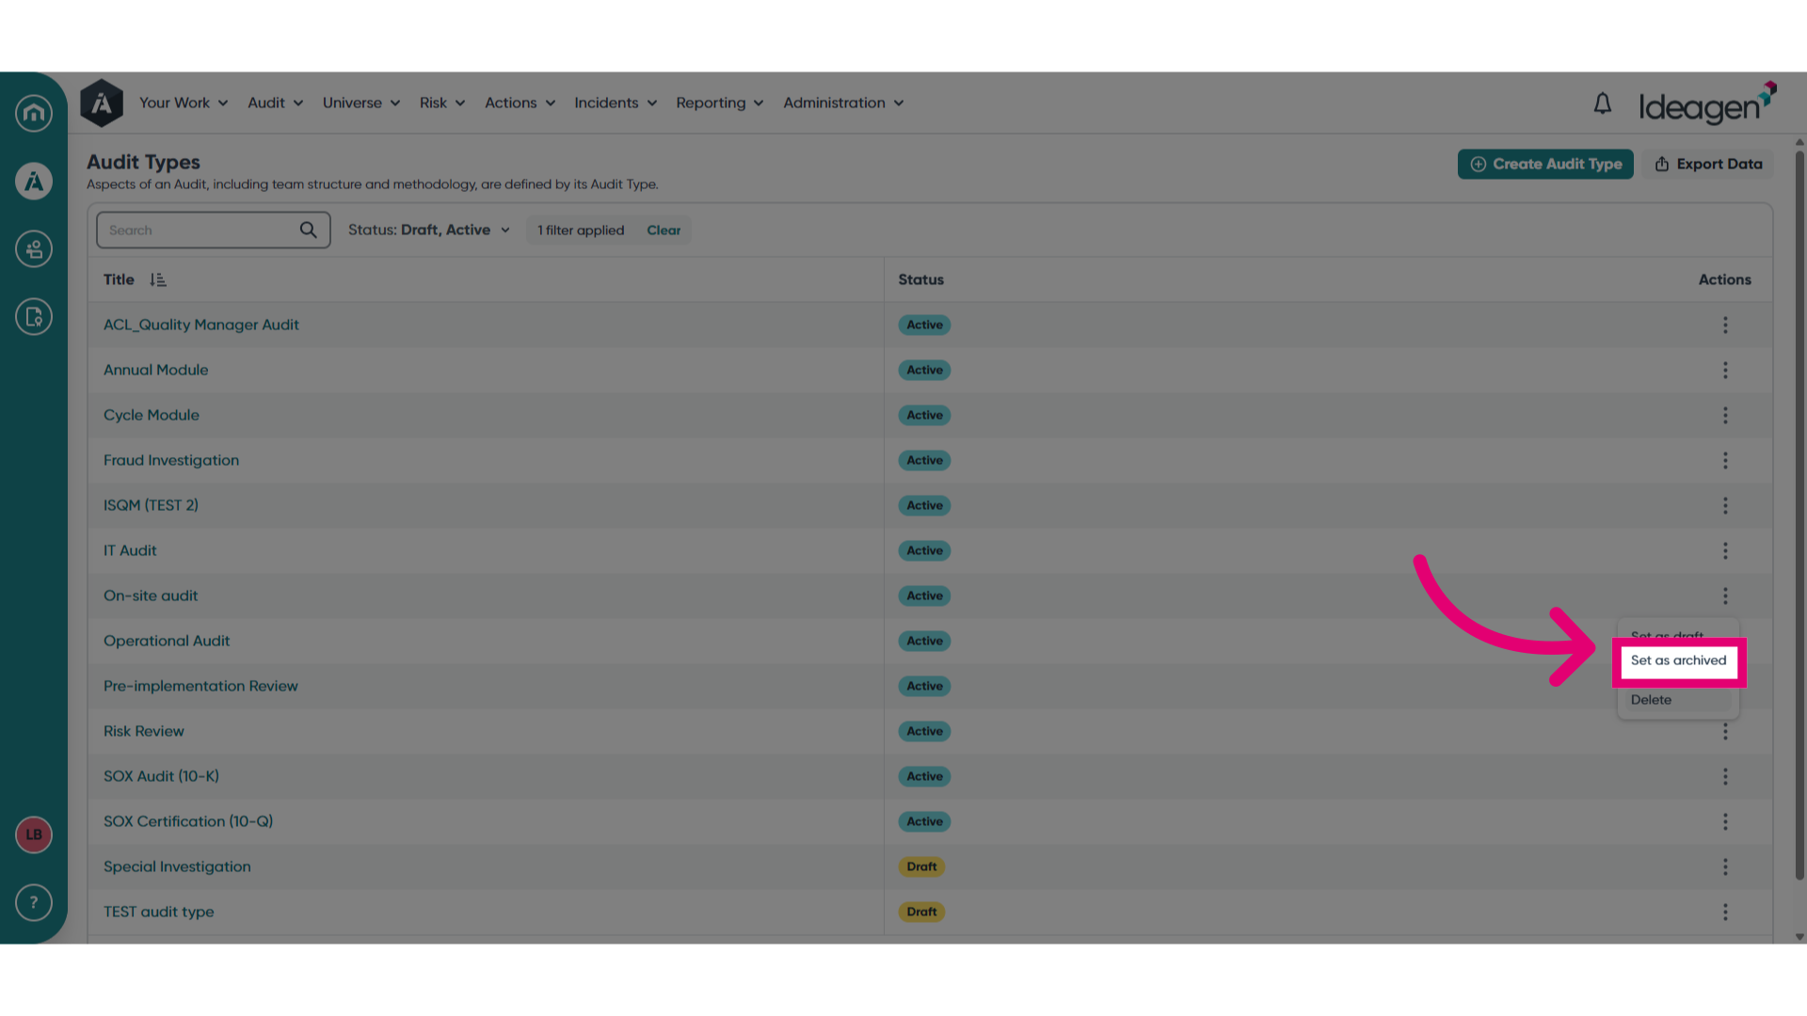1807x1016 pixels.
Task: Open the Pre-implementation Review link
Action: [x=200, y=686]
